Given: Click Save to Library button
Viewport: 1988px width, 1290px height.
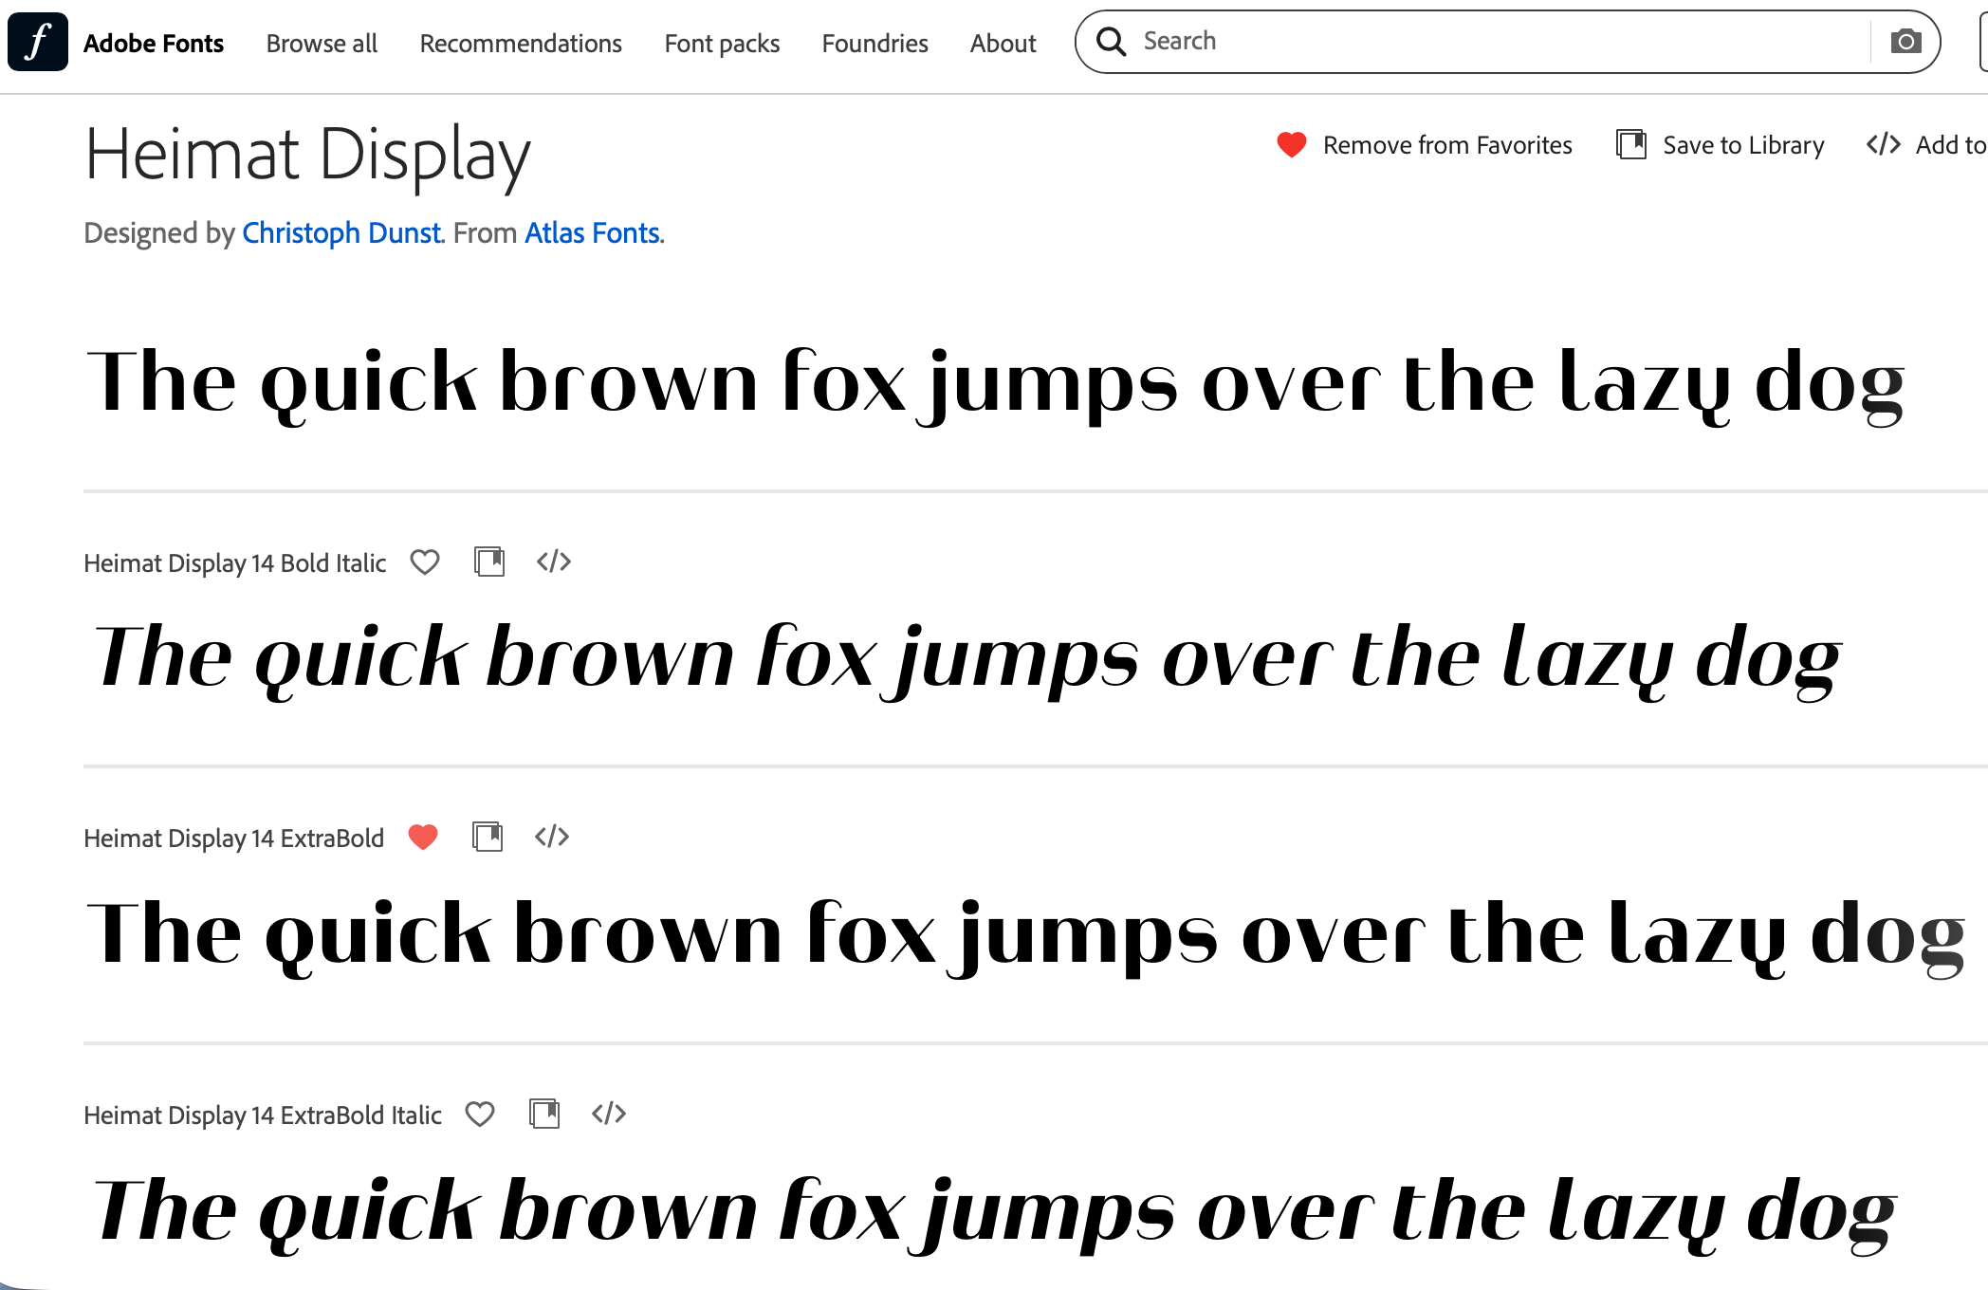Looking at the screenshot, I should coord(1721,145).
